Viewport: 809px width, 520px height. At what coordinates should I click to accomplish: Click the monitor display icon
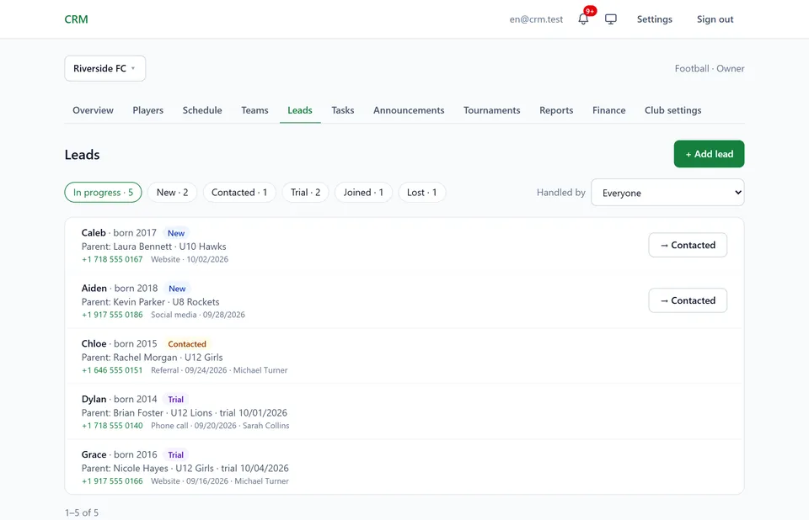(x=611, y=19)
